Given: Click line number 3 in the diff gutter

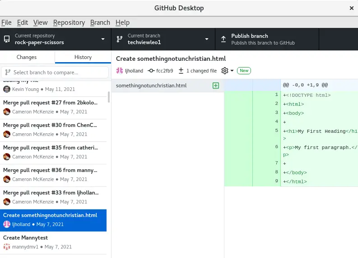Looking at the screenshot, I should click(276, 113).
